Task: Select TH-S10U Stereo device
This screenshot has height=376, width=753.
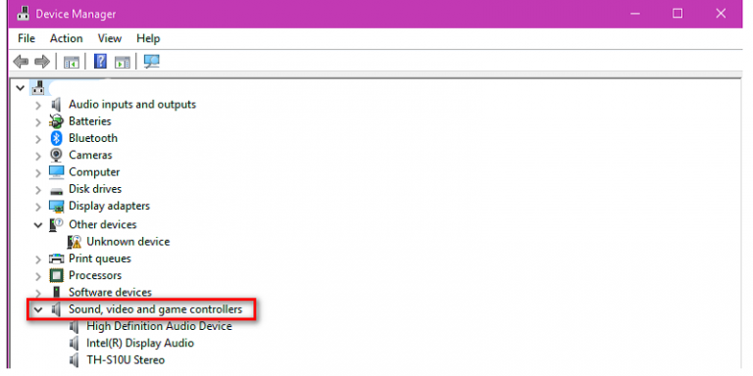Action: [x=125, y=359]
